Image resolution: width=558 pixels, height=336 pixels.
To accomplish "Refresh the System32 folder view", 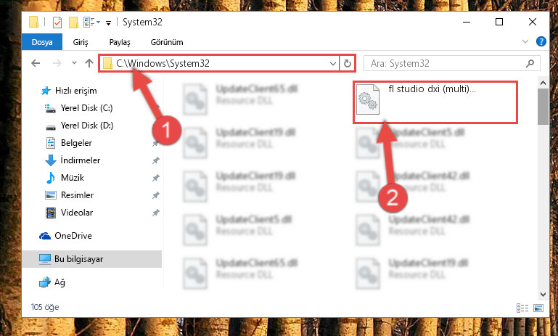I will (x=348, y=63).
